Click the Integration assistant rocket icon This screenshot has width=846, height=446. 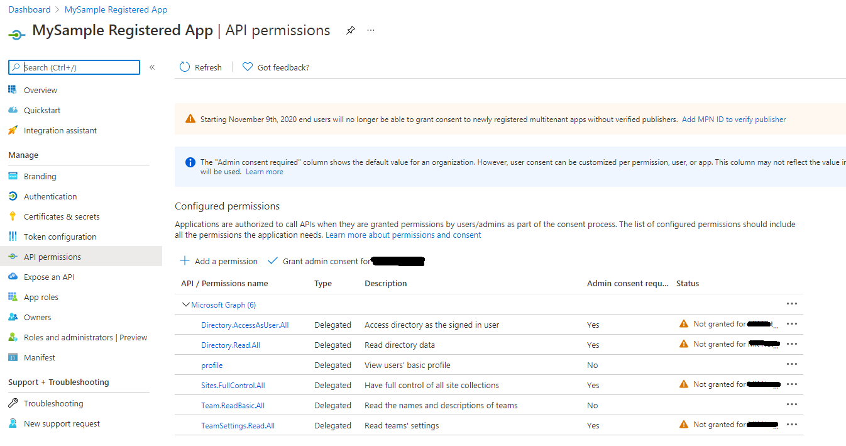(13, 130)
